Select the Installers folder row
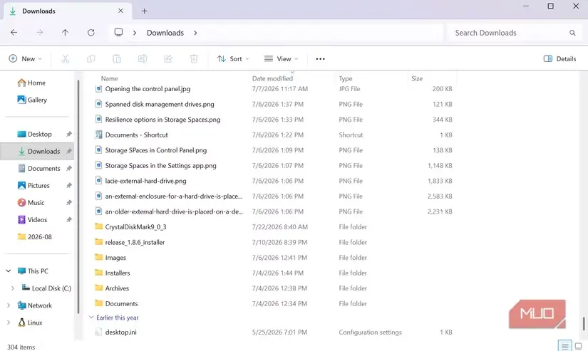The width and height of the screenshot is (588, 351). click(274, 273)
